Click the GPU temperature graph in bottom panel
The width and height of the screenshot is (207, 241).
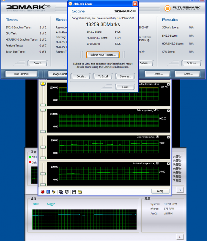(84, 220)
